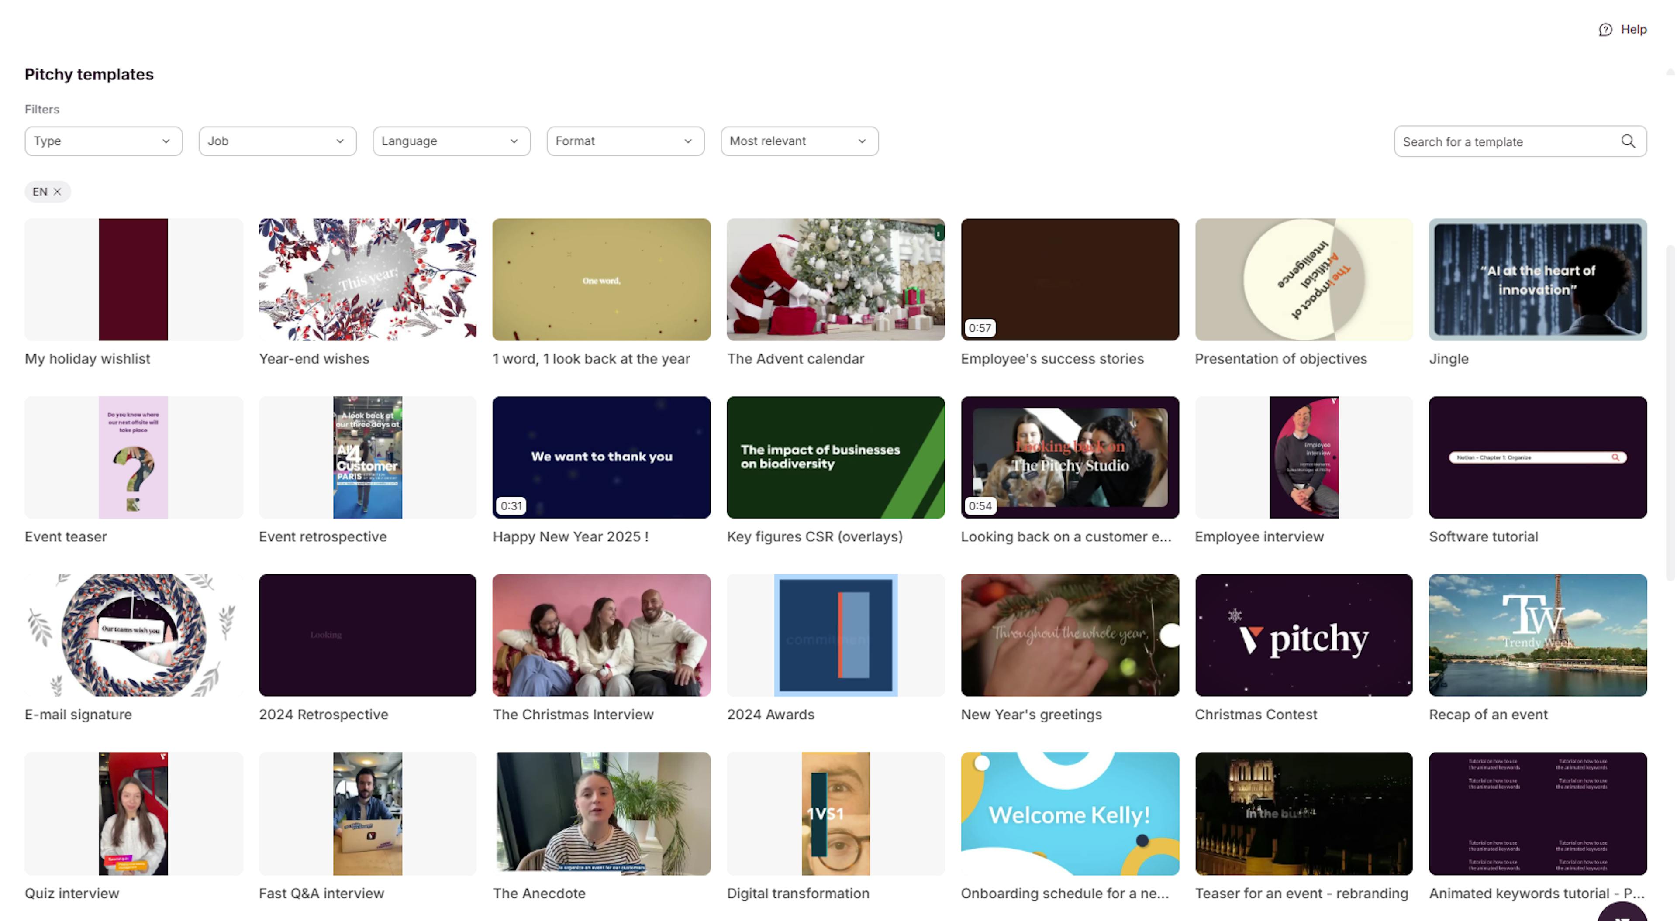
Task: Change sorting via the Most relevant dropdown
Action: pyautogui.click(x=799, y=141)
